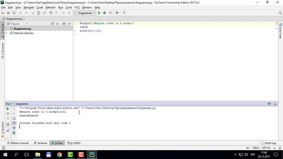This screenshot has height=159, width=283.
Task: Toggle tool window bars at bottom-left corner
Action: pyautogui.click(x=3, y=148)
